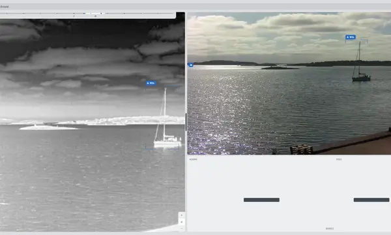
Task: Click the right dark bar in the lower panel
Action: click(371, 200)
